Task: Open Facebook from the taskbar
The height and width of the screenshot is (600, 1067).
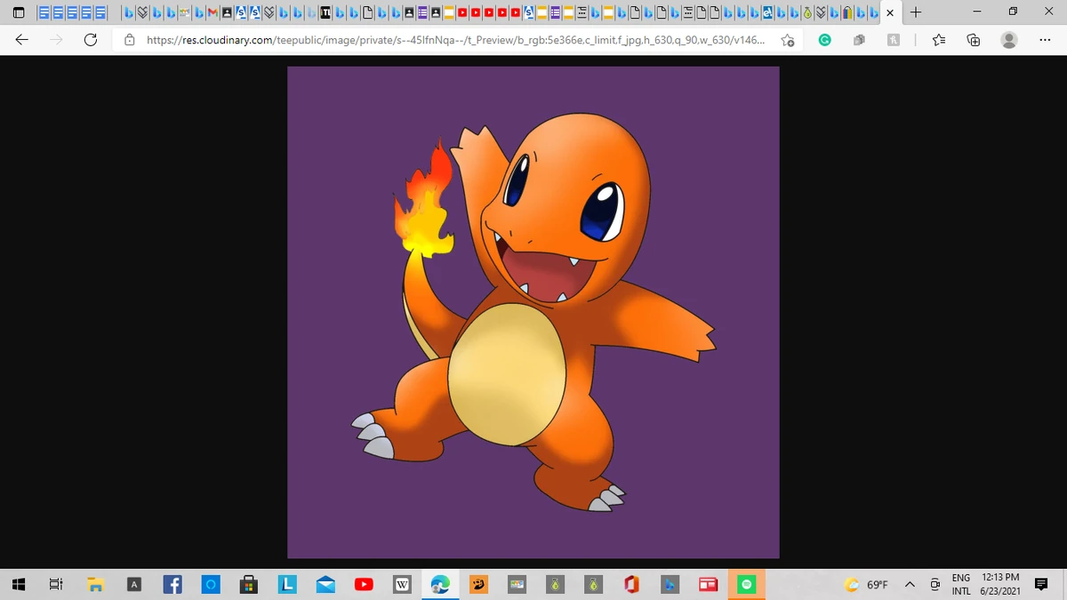Action: point(172,584)
